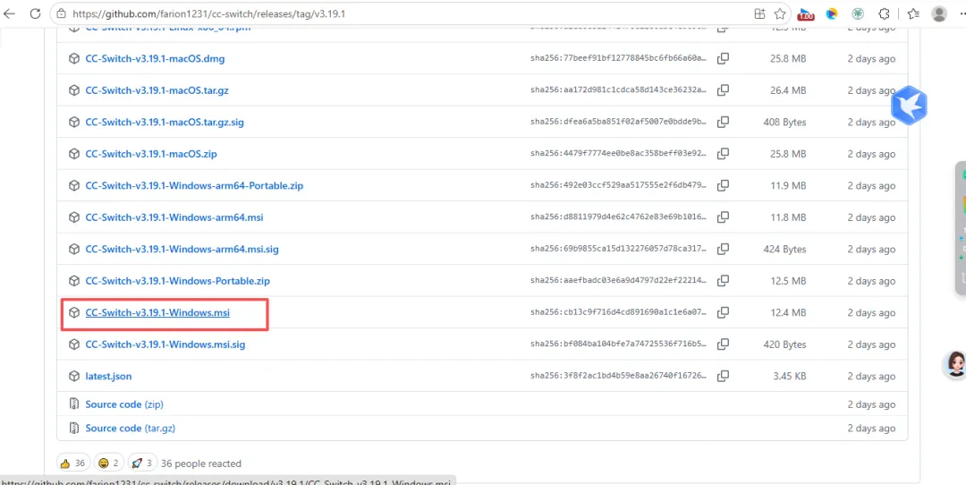
Task: Download CC-Switch-v3.19.1-macOS.zip
Action: [151, 154]
